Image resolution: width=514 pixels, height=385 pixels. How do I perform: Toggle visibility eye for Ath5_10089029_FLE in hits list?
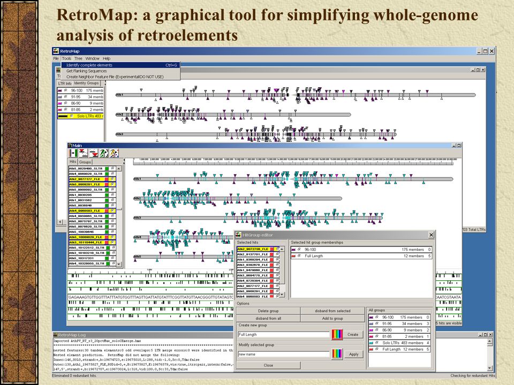(x=113, y=237)
